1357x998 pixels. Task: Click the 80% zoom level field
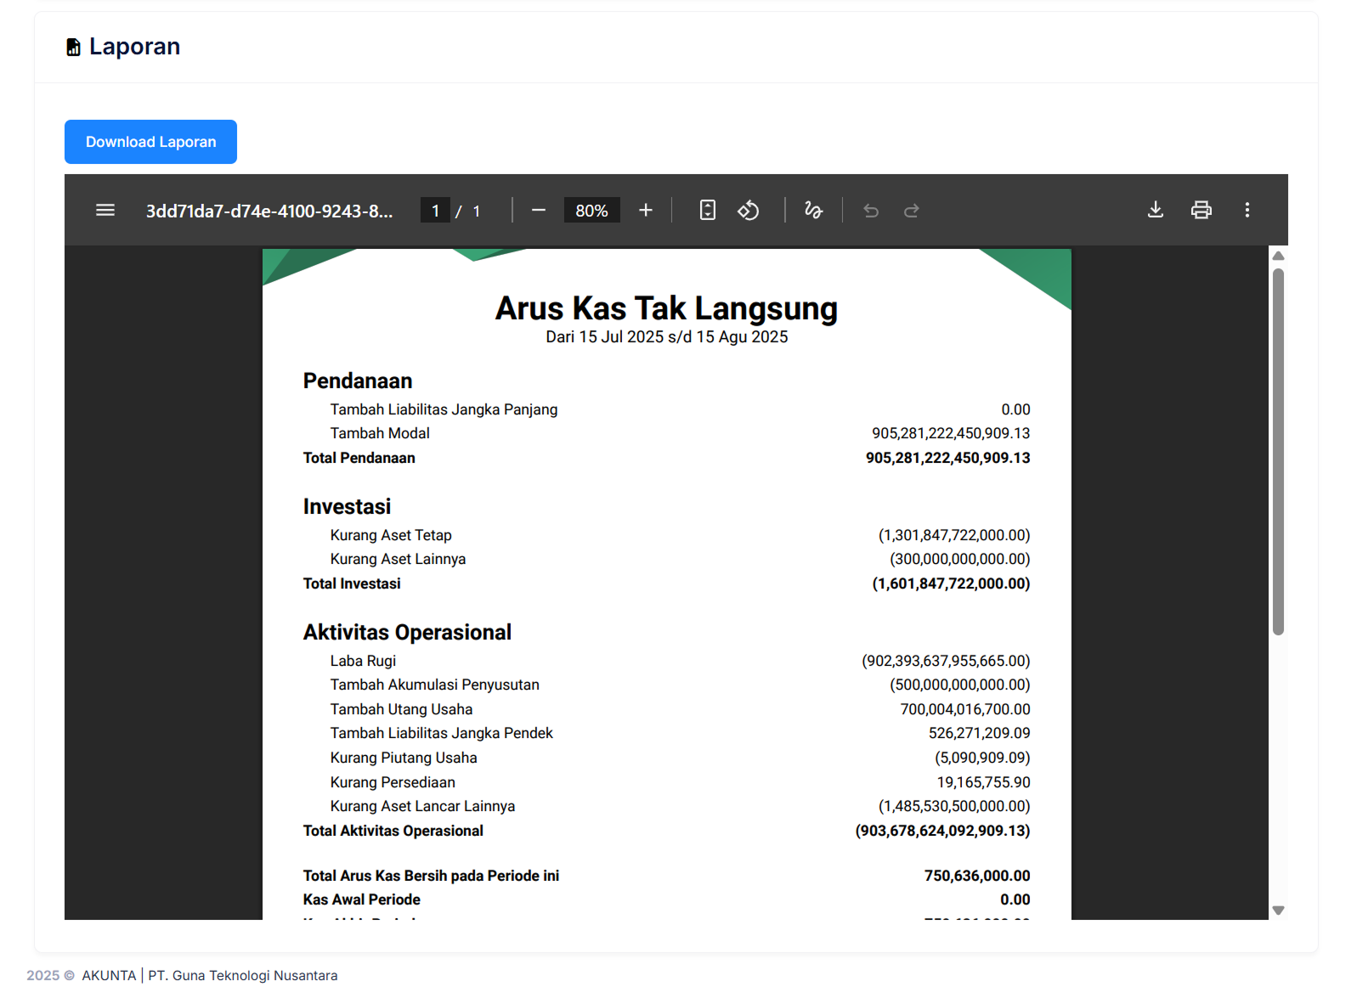[x=591, y=211]
